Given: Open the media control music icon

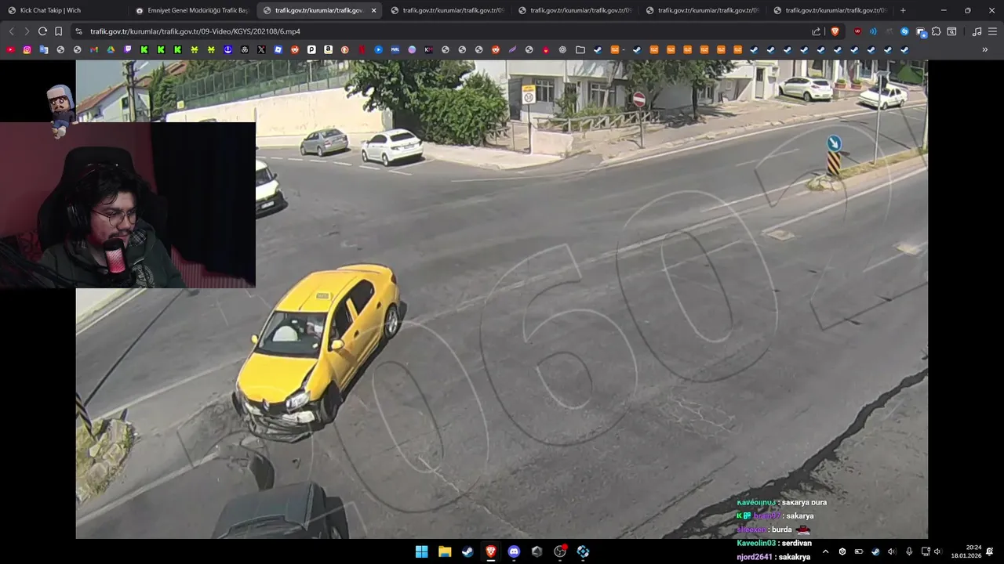Looking at the screenshot, I should (977, 31).
